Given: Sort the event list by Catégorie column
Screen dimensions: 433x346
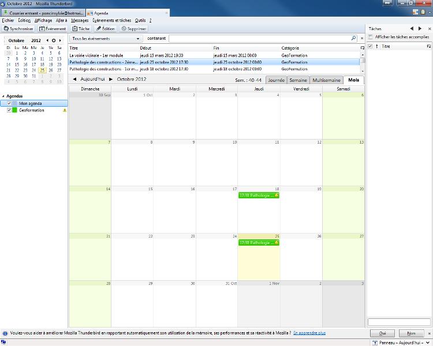Looking at the screenshot, I should [320, 48].
